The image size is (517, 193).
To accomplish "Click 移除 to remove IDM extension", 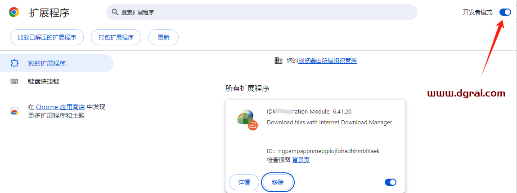I will coord(278,182).
